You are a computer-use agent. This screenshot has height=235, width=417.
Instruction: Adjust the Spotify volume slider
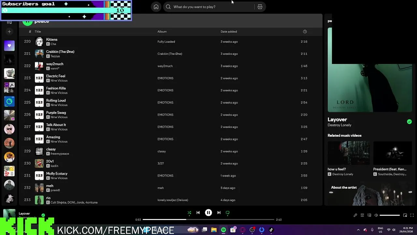tap(390, 215)
